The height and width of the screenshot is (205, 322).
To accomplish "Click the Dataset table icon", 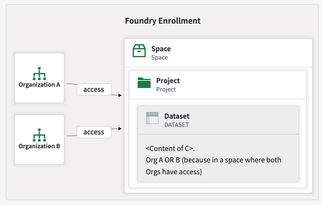I will click(x=152, y=118).
